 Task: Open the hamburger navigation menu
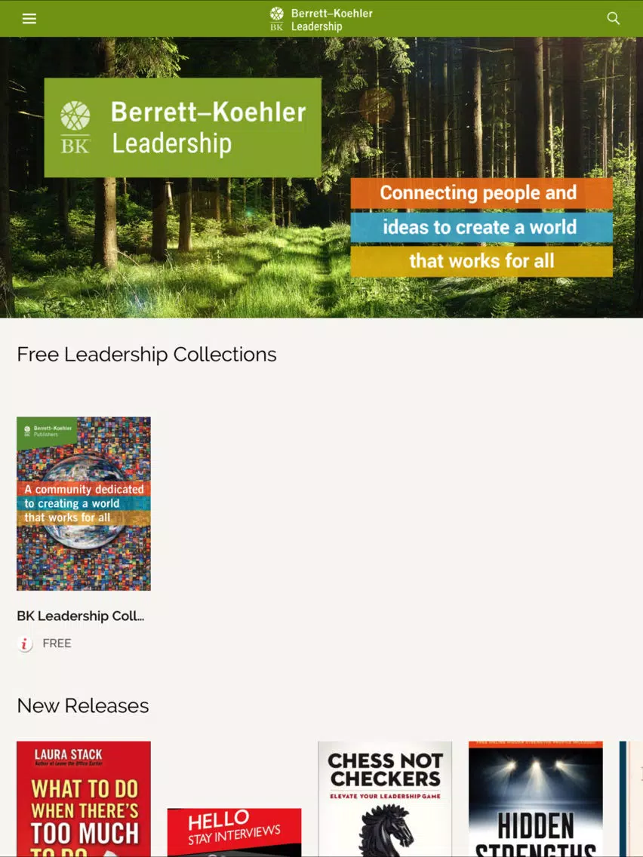pyautogui.click(x=29, y=19)
